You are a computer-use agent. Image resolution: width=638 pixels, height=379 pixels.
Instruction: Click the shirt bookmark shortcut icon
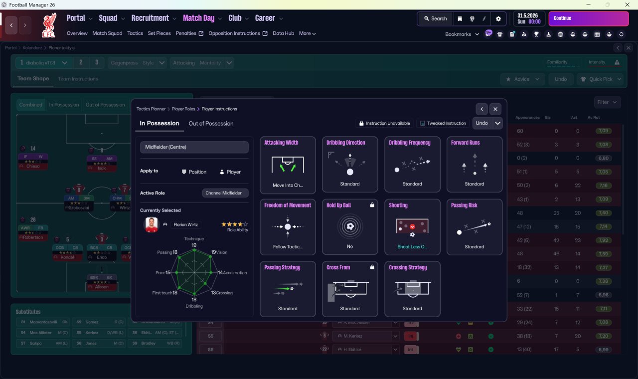[x=500, y=34]
